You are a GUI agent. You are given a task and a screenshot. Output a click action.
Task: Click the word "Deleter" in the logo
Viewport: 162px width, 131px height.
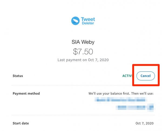coord(88,24)
